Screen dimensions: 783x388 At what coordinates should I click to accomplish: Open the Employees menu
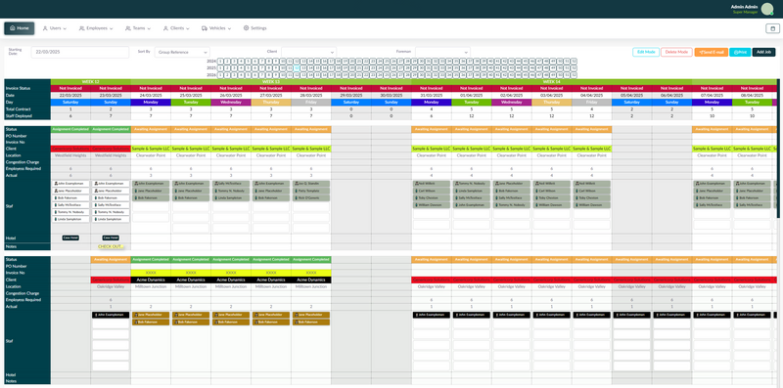(x=96, y=28)
